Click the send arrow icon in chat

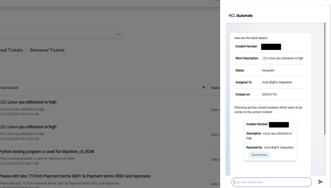(x=320, y=182)
